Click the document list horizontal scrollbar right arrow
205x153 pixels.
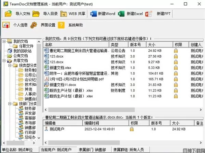click(201, 110)
